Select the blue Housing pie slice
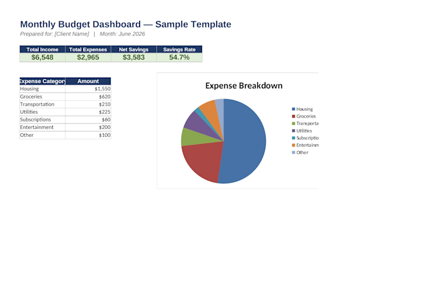433x306 pixels. [246, 141]
